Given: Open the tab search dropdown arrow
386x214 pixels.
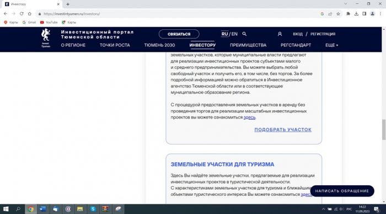Looking at the screenshot, I should click(x=346, y=4).
